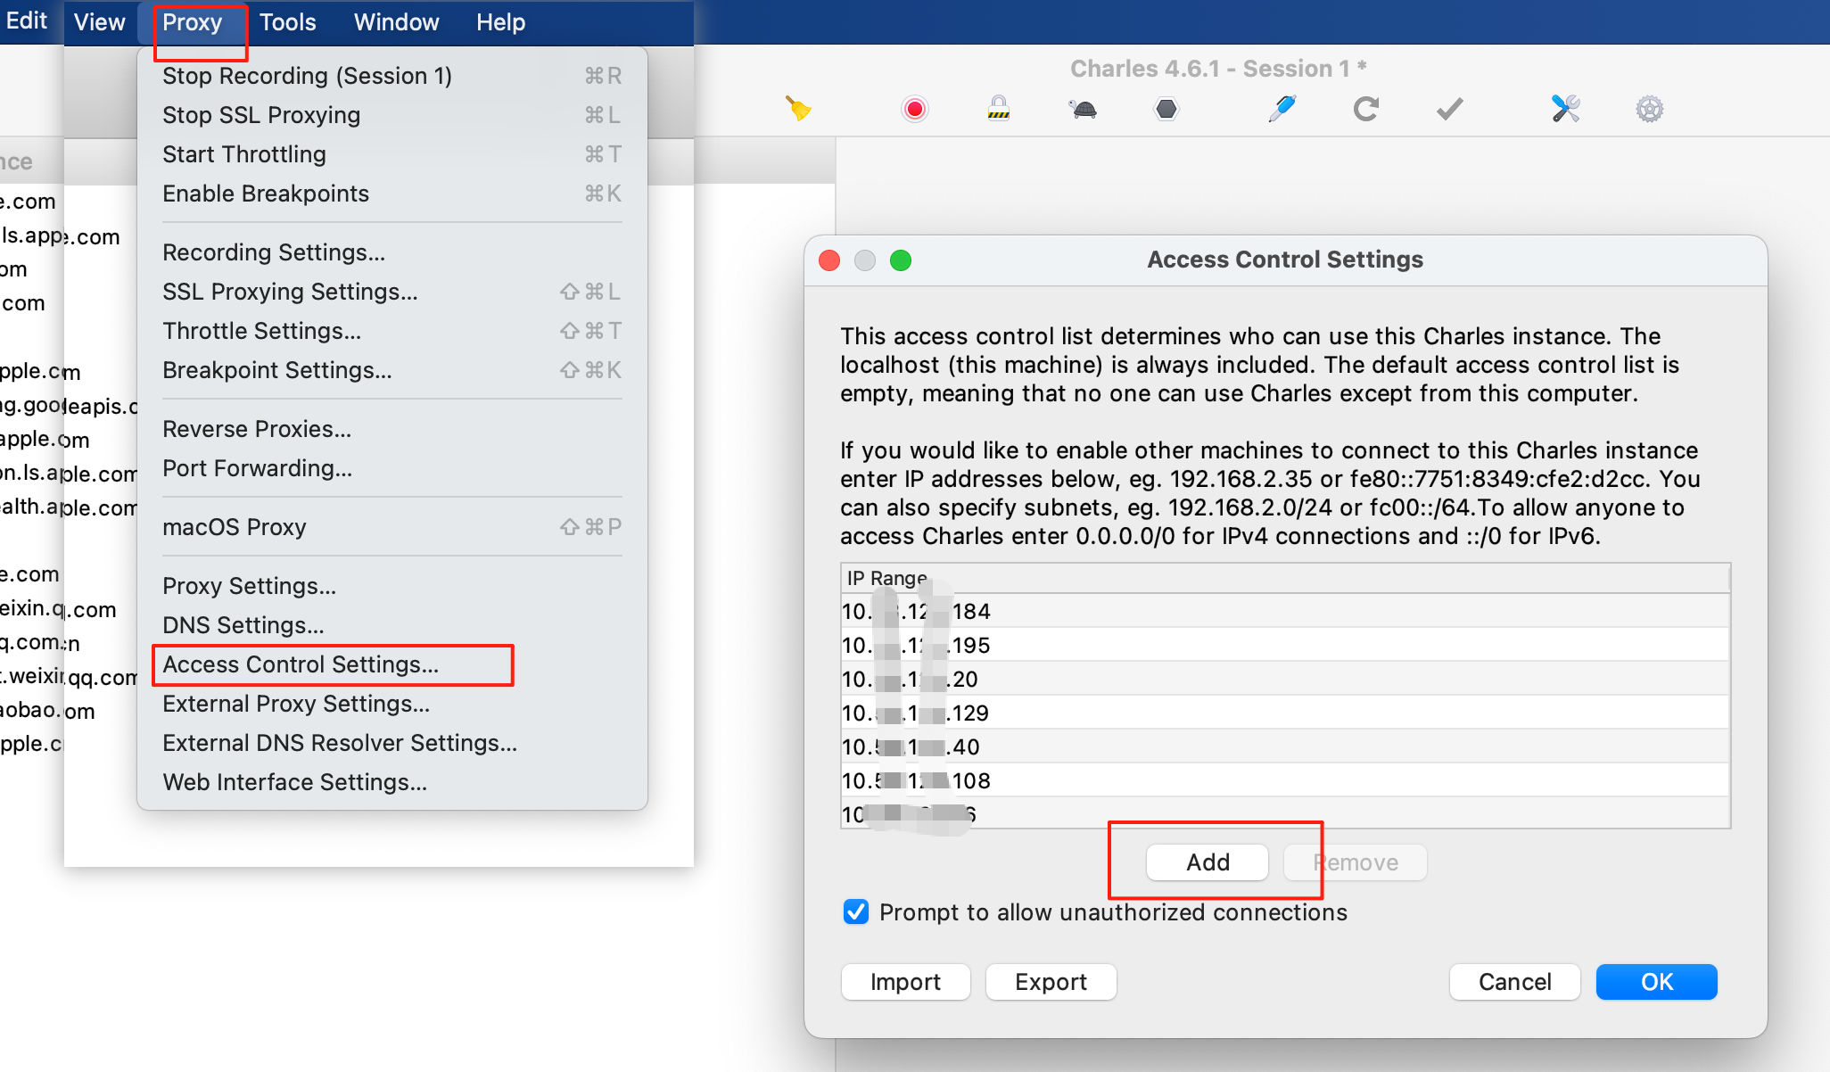Uncheck Prompt to allow unauthorized connections

point(855,911)
